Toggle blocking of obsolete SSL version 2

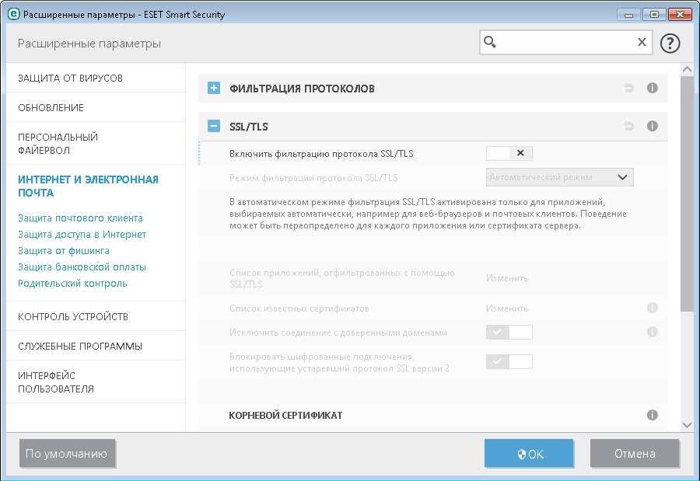click(509, 361)
